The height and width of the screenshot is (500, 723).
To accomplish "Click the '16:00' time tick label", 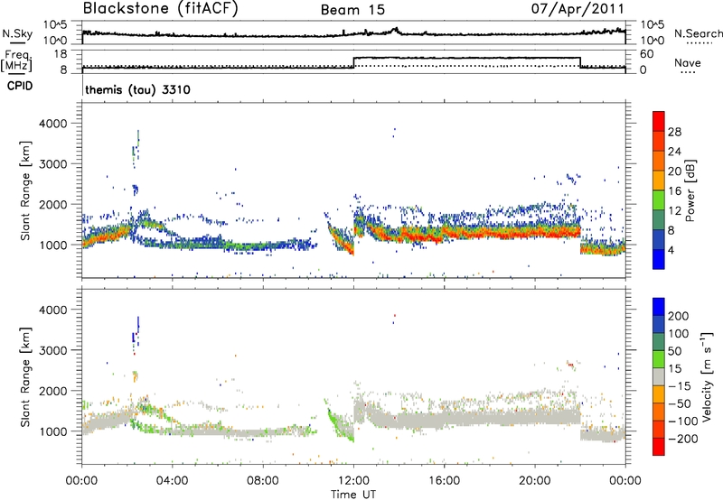I will click(444, 481).
